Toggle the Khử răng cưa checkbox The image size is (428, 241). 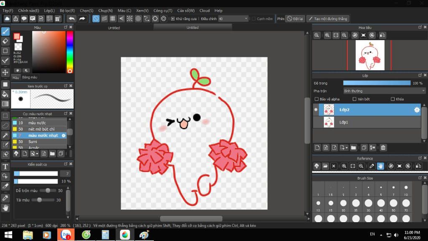point(173,19)
